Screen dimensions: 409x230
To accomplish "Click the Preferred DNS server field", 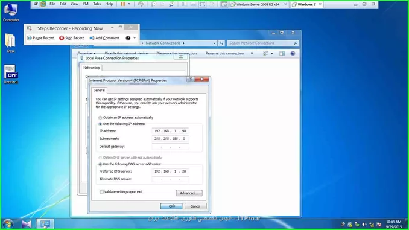I will pyautogui.click(x=170, y=171).
